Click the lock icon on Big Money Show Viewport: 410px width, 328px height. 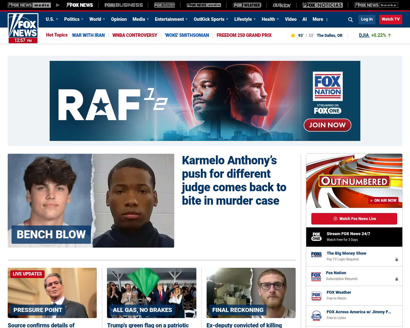tap(397, 259)
